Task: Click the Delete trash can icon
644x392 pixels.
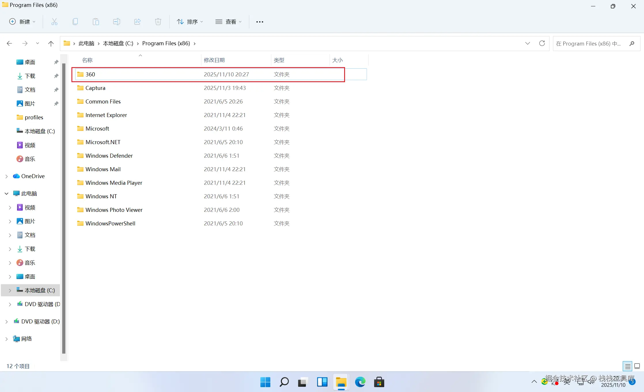Action: point(158,22)
